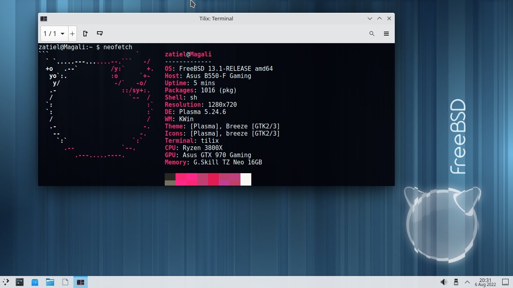This screenshot has width=513, height=288.
Task: Click the 'zatiel@Magali' header in neofetch output
Action: (188, 54)
